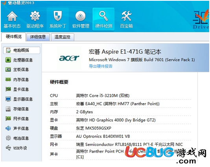Click the 网卡信息 network card icon
This screenshot has height=167, width=210.
pyautogui.click(x=8, y=118)
